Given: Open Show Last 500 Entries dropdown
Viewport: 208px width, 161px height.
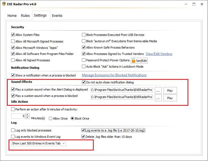Looking at the screenshot, I should pos(39,143).
